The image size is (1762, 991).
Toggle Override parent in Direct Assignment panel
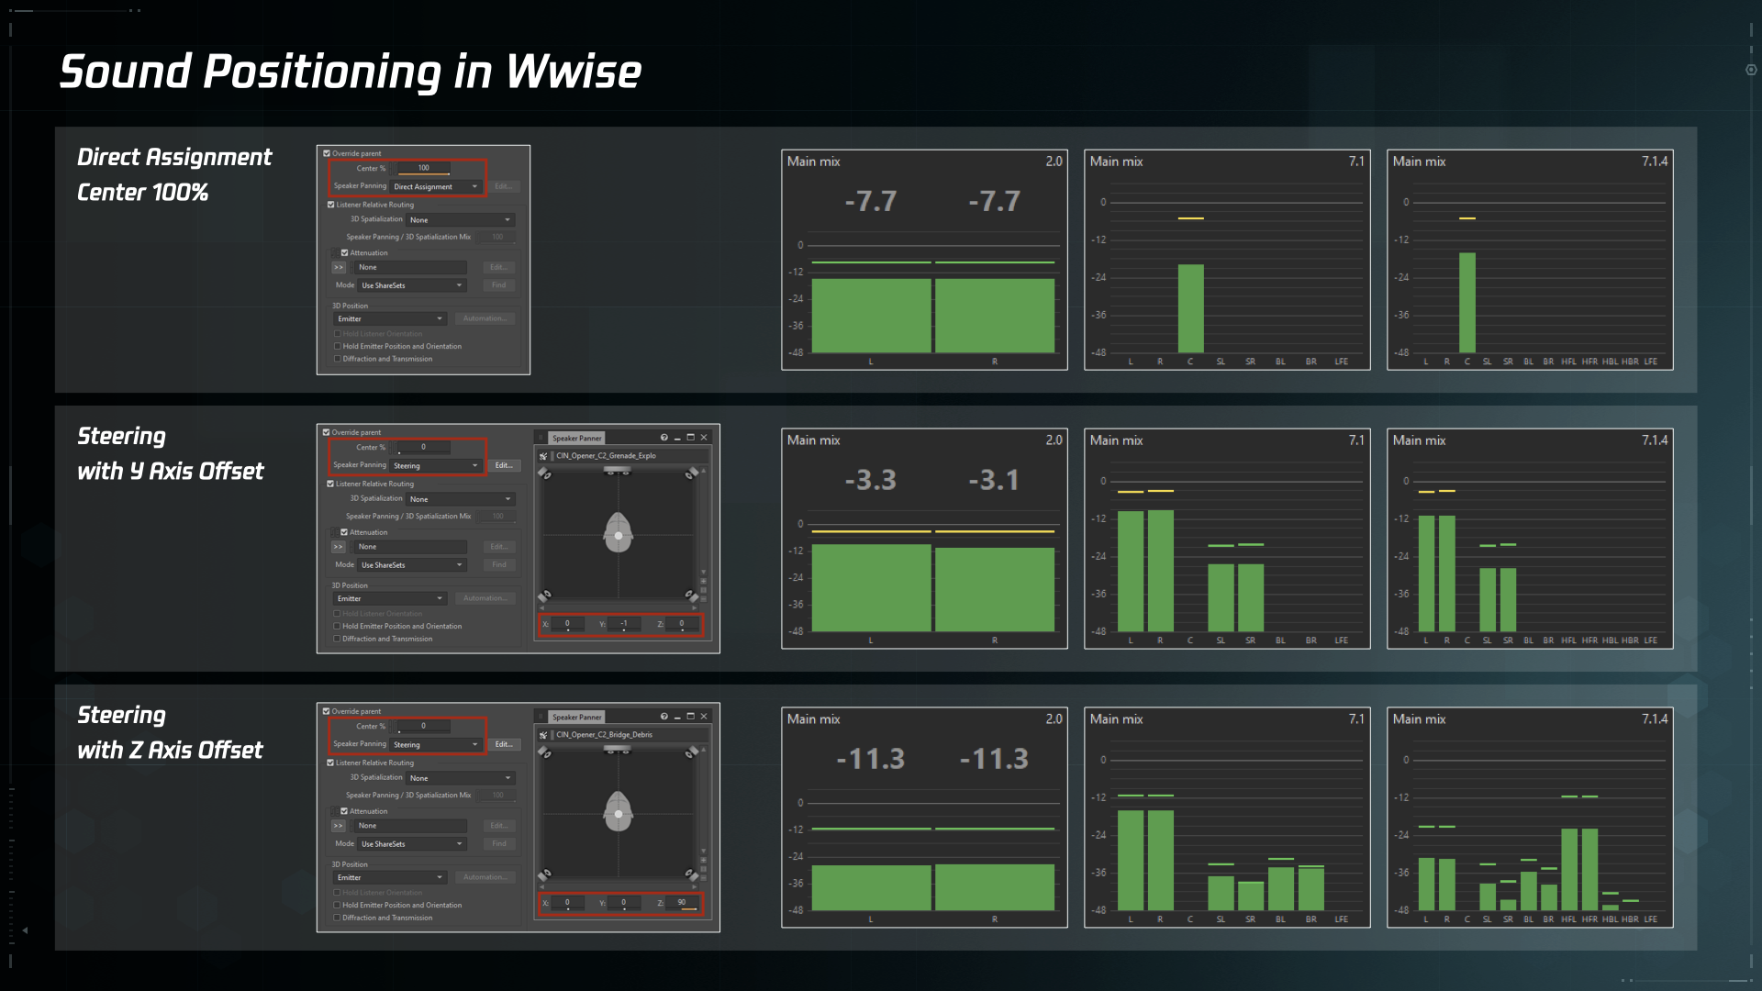click(327, 153)
